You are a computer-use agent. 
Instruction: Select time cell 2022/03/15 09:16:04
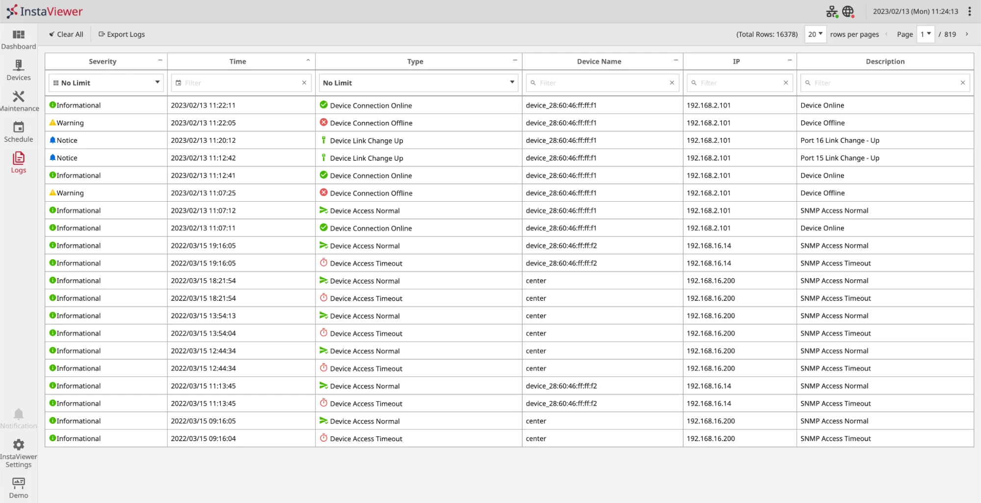coord(203,438)
